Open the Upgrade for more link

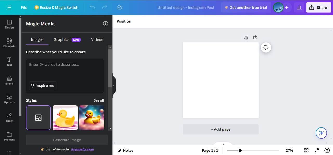pyautogui.click(x=82, y=150)
